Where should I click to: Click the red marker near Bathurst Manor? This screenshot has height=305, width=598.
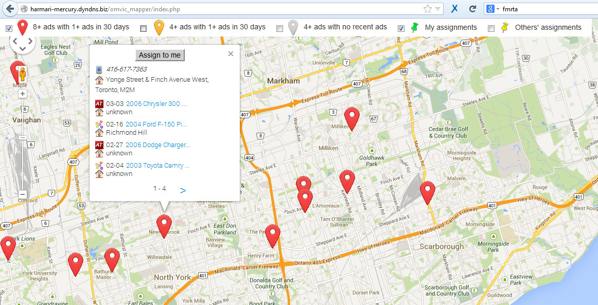point(112,260)
